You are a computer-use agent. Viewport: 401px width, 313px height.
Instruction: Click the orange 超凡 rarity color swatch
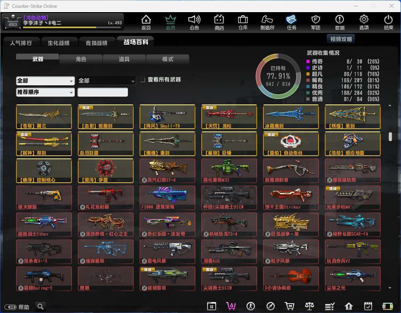[308, 74]
